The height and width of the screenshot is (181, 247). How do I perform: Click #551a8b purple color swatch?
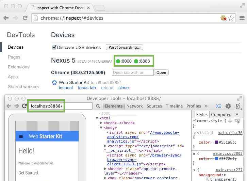pos(216,142)
